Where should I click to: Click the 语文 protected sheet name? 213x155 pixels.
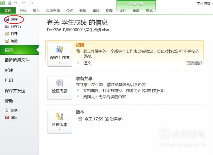pyautogui.click(x=87, y=63)
